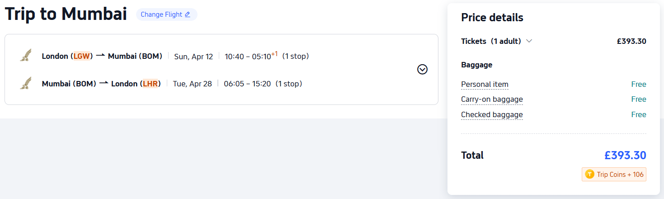Click the highlighted LGW airport code
Image resolution: width=664 pixels, height=199 pixels.
point(82,57)
